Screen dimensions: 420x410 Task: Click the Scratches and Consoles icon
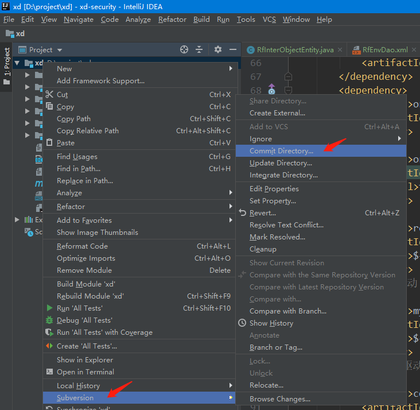pos(29,231)
